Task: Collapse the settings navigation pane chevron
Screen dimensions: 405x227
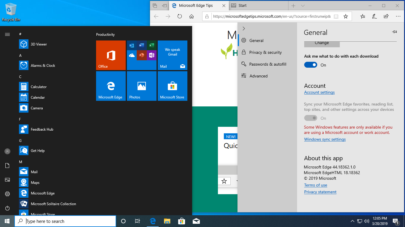Action: coord(244,28)
